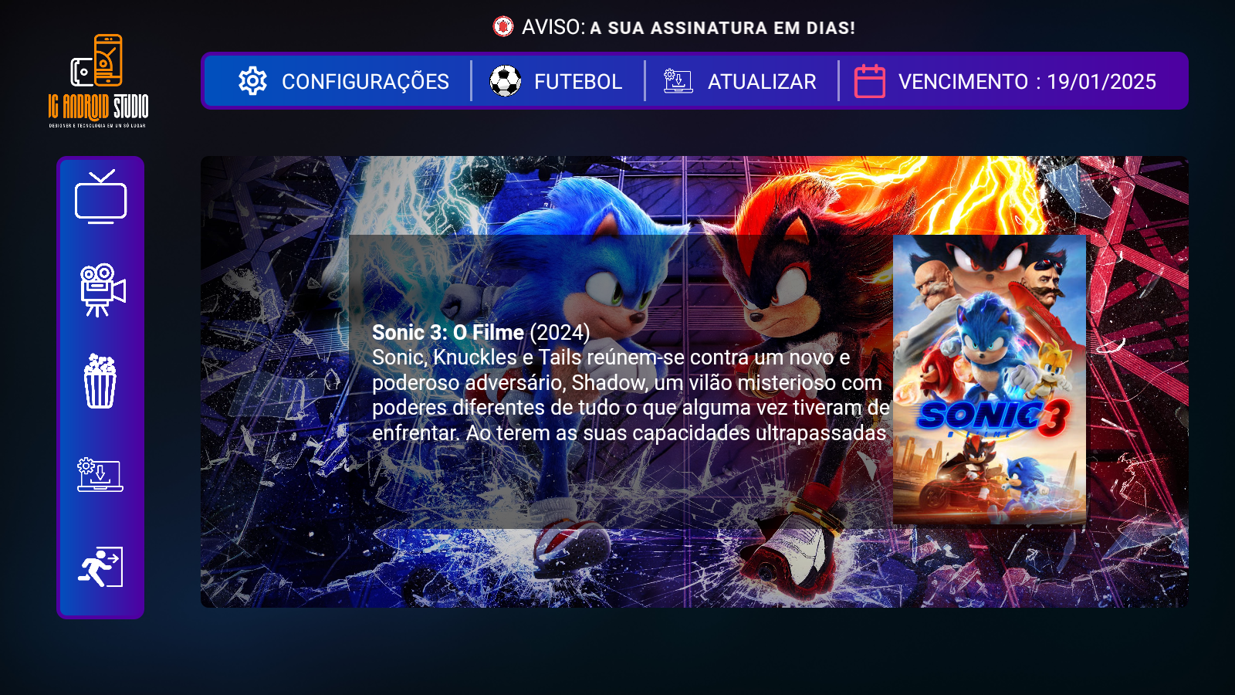
Task: Open the CONFIGURAÇÕES menu item
Action: point(365,82)
